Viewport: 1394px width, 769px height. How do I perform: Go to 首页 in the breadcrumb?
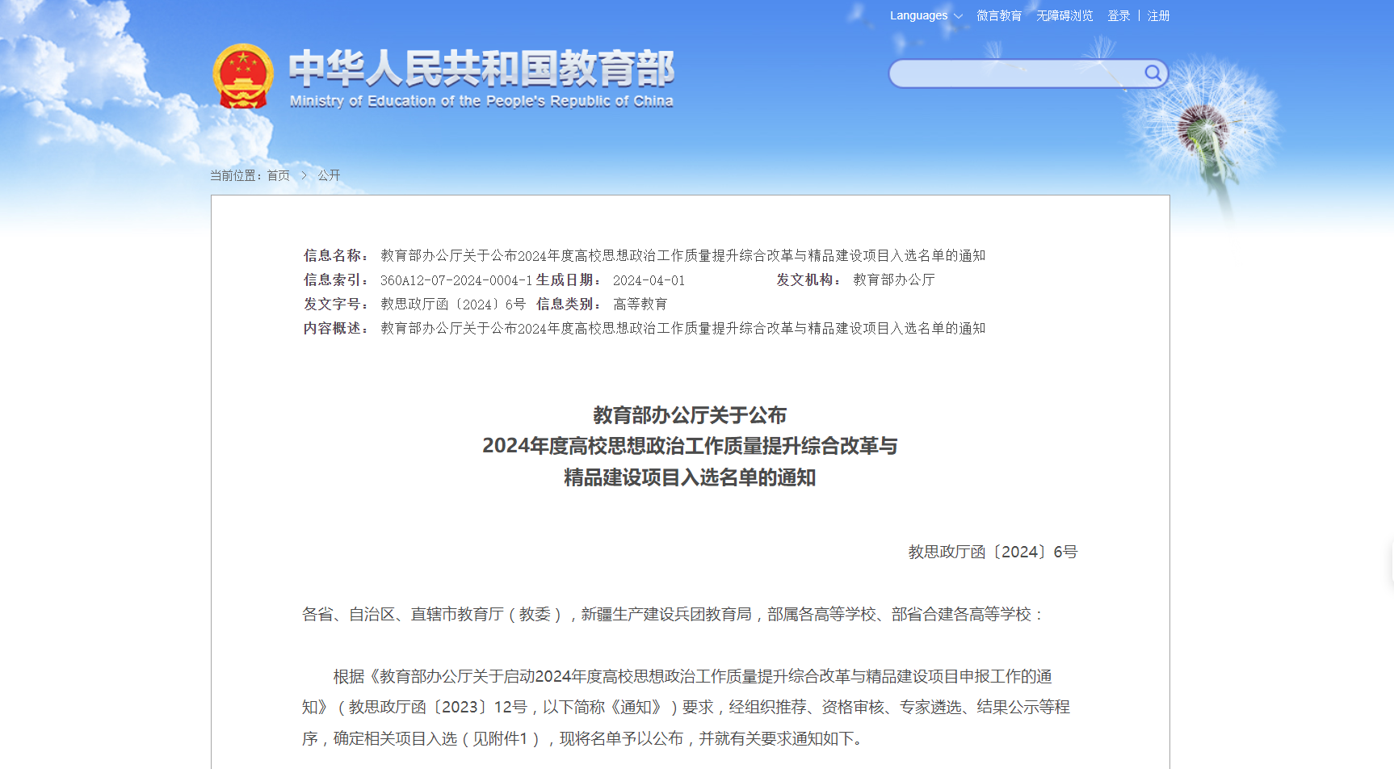coord(278,175)
